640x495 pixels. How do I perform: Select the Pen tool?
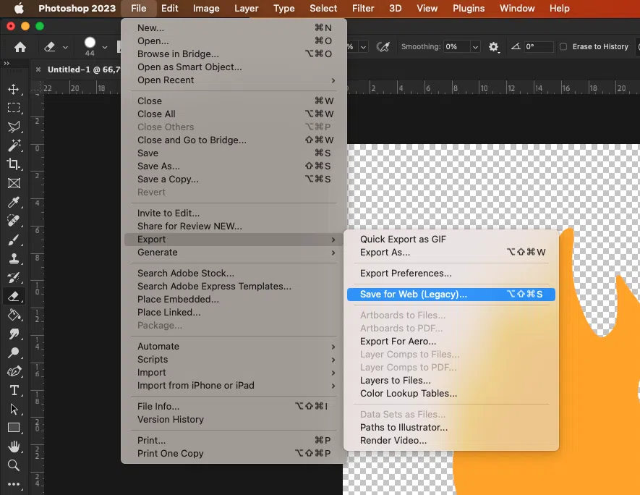(x=14, y=371)
